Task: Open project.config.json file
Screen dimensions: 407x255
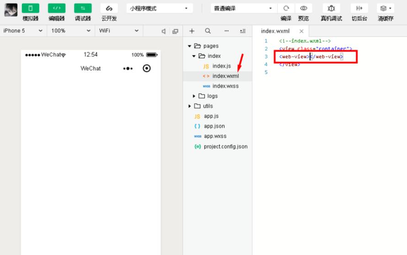Action: (225, 146)
